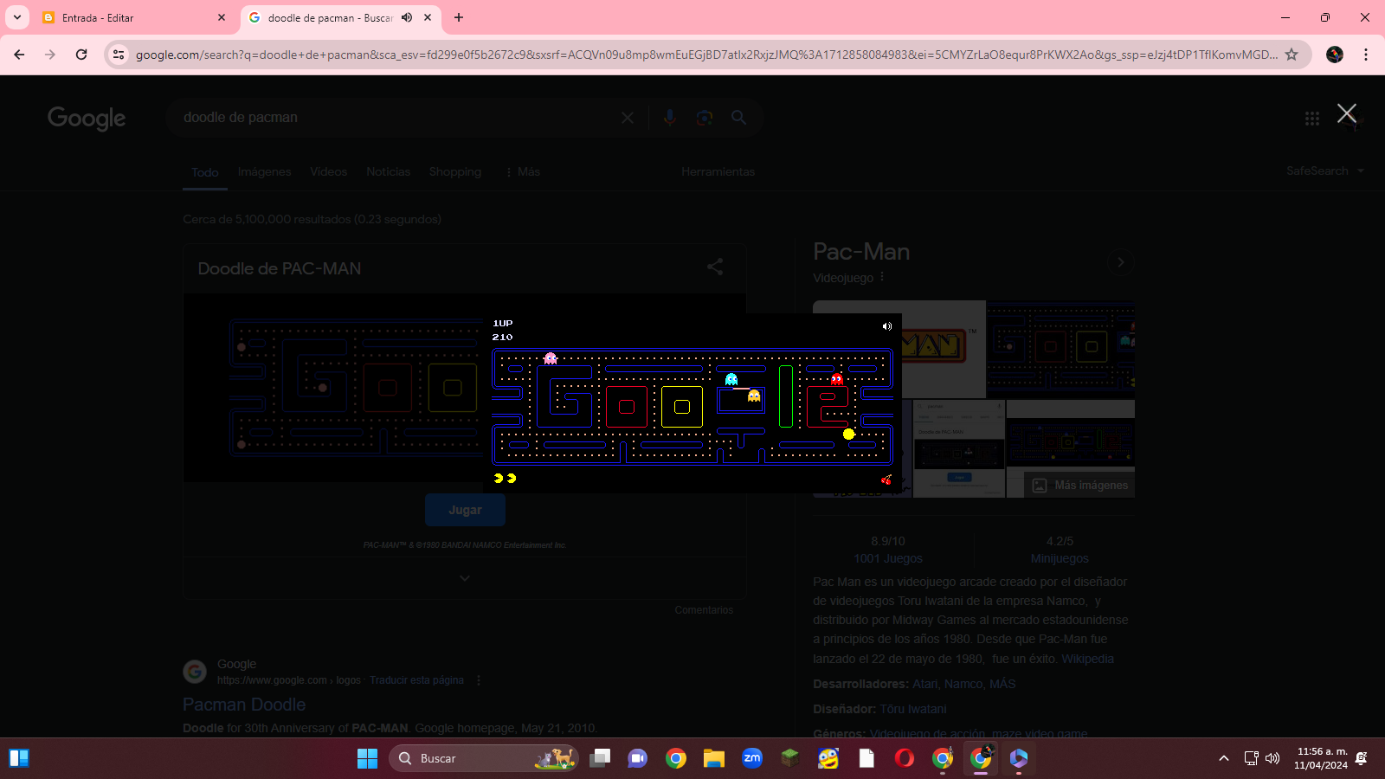Open the volume control in system tray
The width and height of the screenshot is (1385, 779).
pos(1272,758)
